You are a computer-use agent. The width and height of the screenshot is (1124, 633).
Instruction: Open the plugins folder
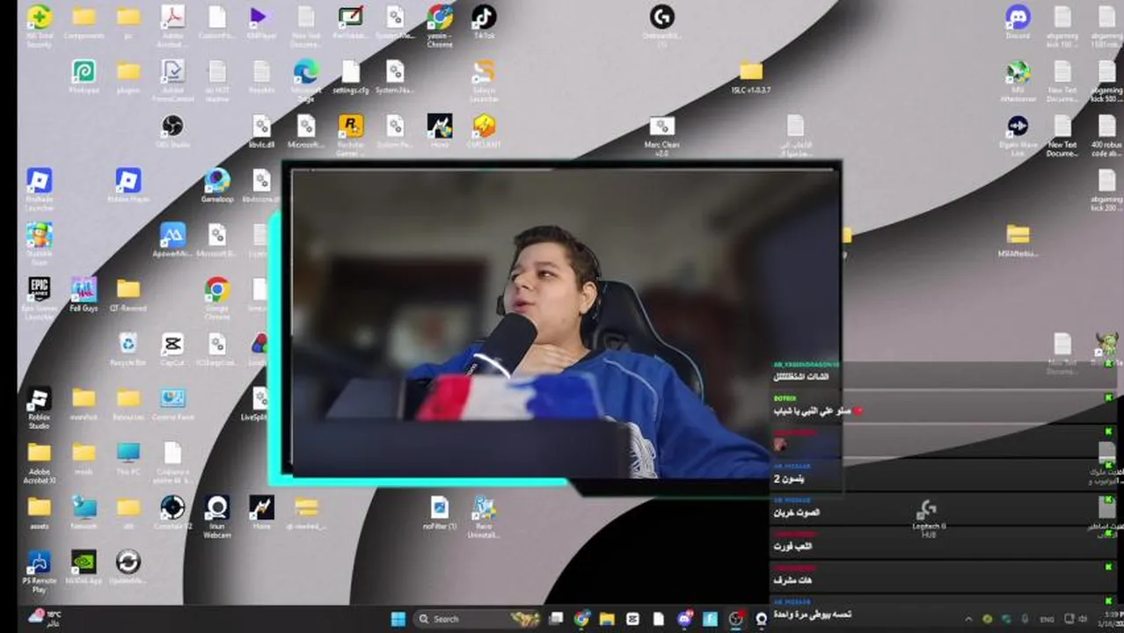pyautogui.click(x=128, y=77)
